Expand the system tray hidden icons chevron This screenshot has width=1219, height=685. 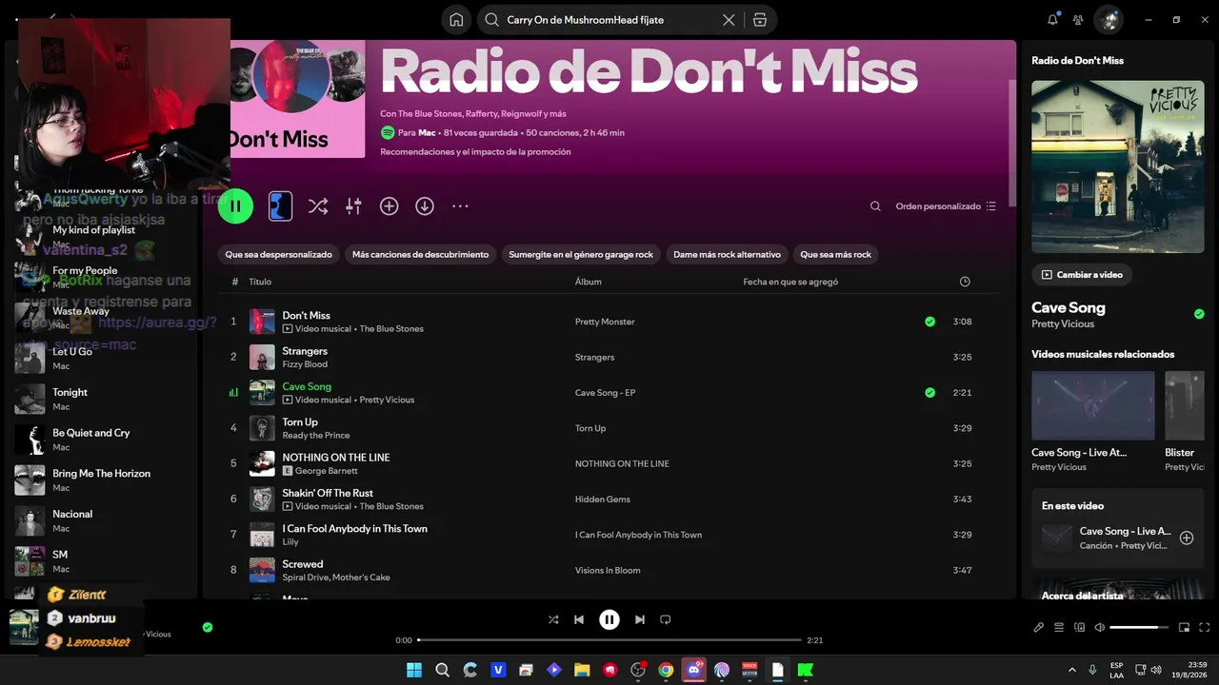(1071, 670)
